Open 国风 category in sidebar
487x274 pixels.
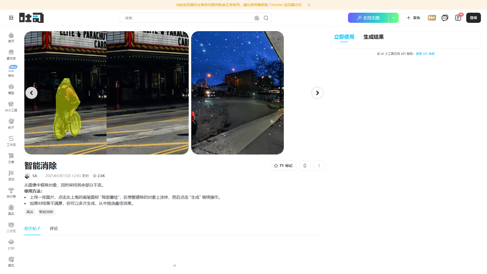[x=11, y=262]
